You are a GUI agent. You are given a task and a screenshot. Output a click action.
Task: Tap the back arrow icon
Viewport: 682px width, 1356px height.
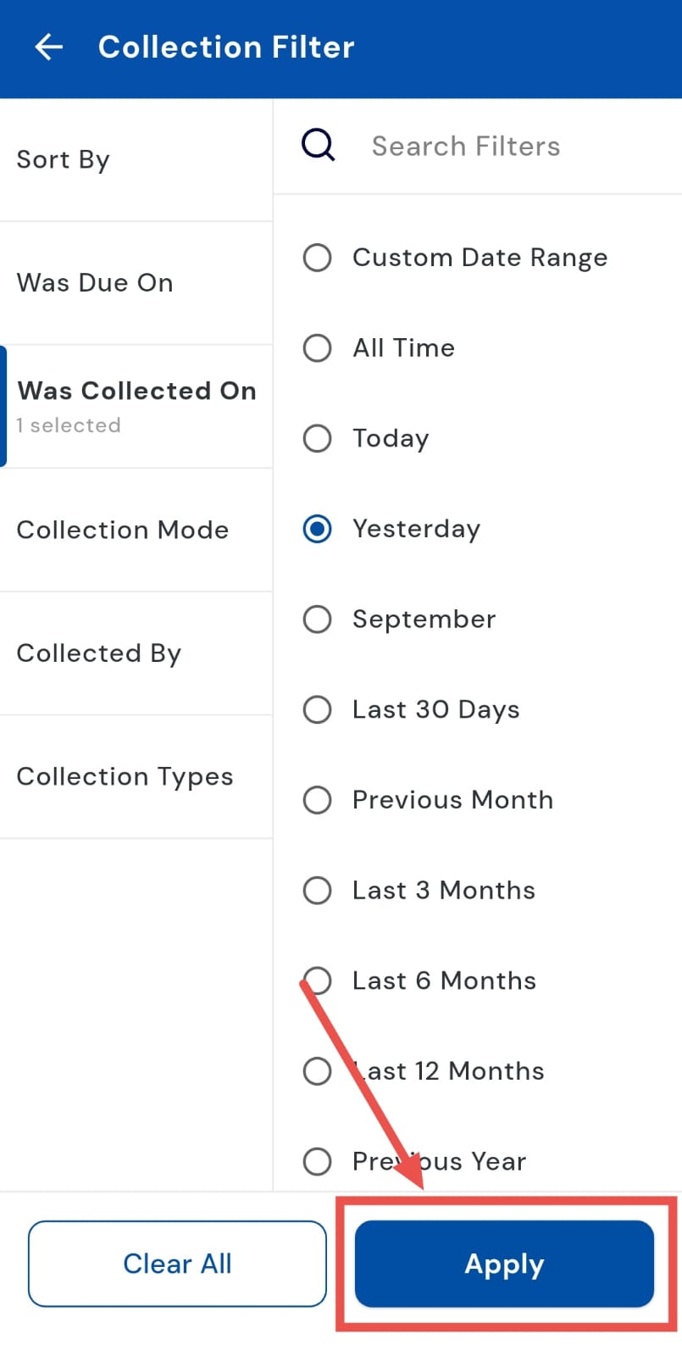click(x=49, y=47)
